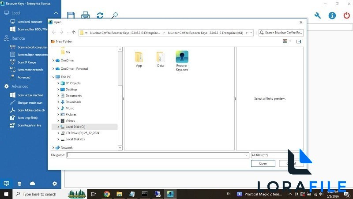Collapse the Local section chevron

[x=56, y=13]
